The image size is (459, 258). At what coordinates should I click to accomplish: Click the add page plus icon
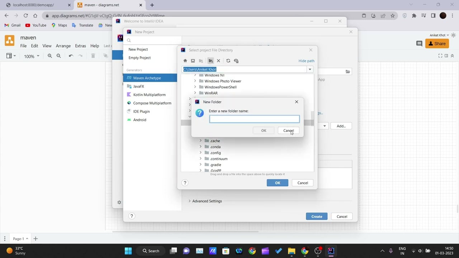tap(36, 239)
